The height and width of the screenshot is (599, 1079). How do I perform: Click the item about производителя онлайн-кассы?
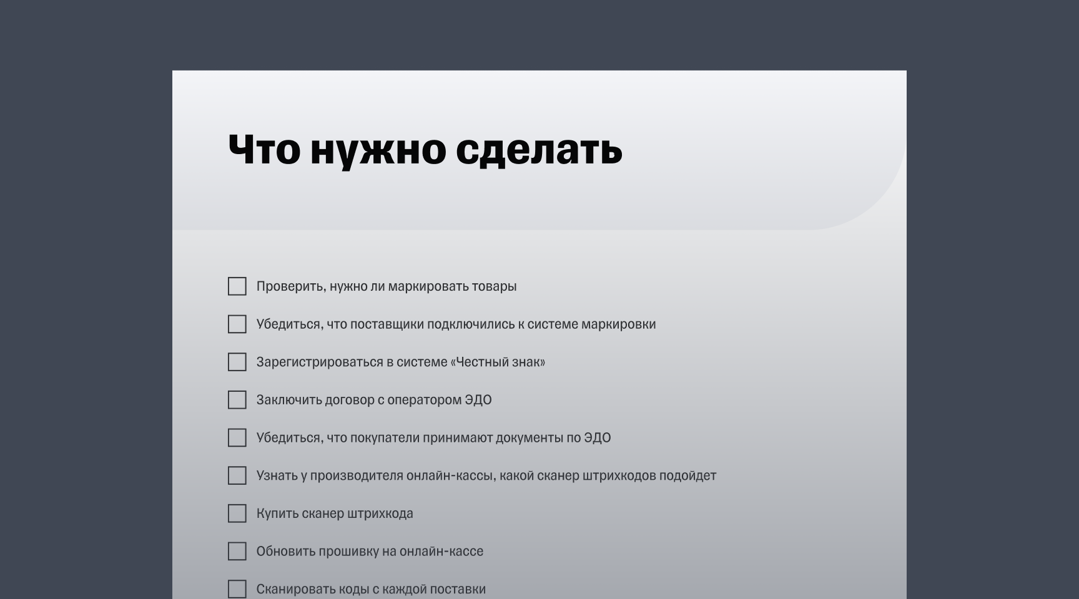(x=487, y=475)
